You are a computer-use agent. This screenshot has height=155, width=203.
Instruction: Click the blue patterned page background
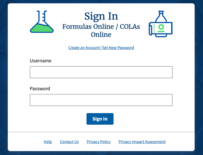[4, 76]
